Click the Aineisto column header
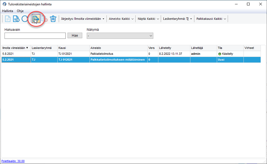Screen dimensions: 267x164 [x=118, y=48]
